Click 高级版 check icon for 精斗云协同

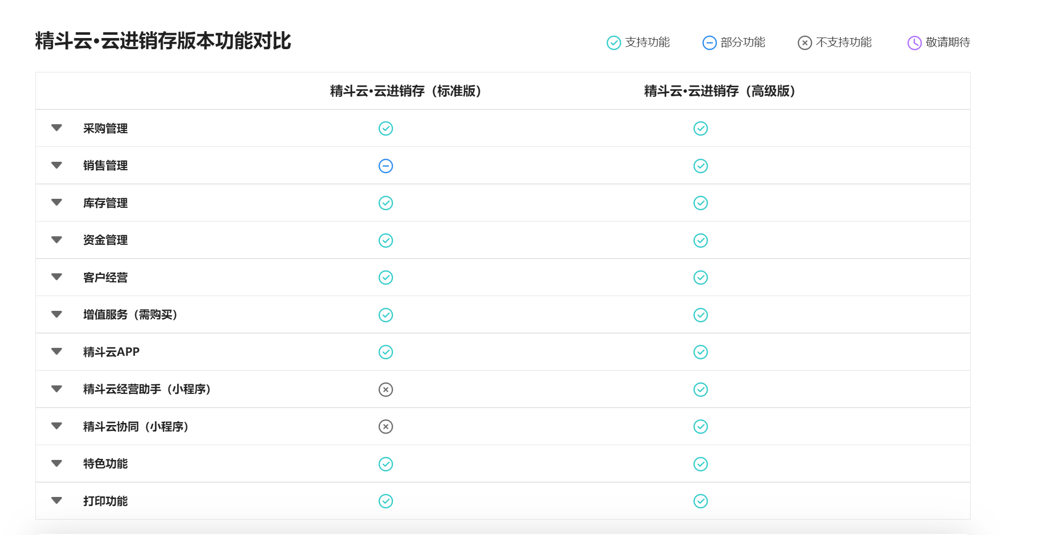pos(701,427)
